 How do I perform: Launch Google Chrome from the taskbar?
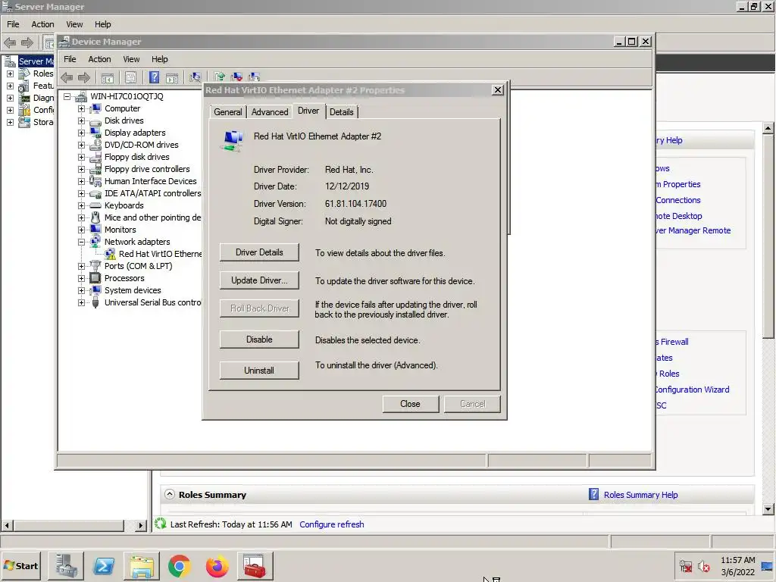[x=179, y=565]
